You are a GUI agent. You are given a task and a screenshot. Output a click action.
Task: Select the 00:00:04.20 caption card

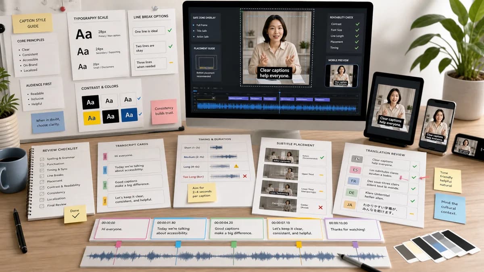coord(238,229)
